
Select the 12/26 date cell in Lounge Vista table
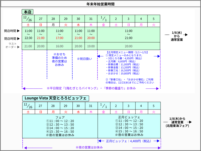pos(28,106)
